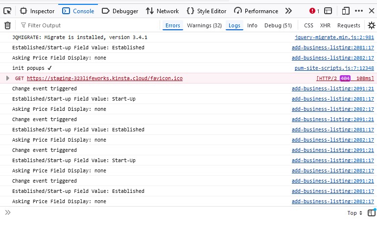
Task: Open the Debugger tab
Action: point(120,11)
